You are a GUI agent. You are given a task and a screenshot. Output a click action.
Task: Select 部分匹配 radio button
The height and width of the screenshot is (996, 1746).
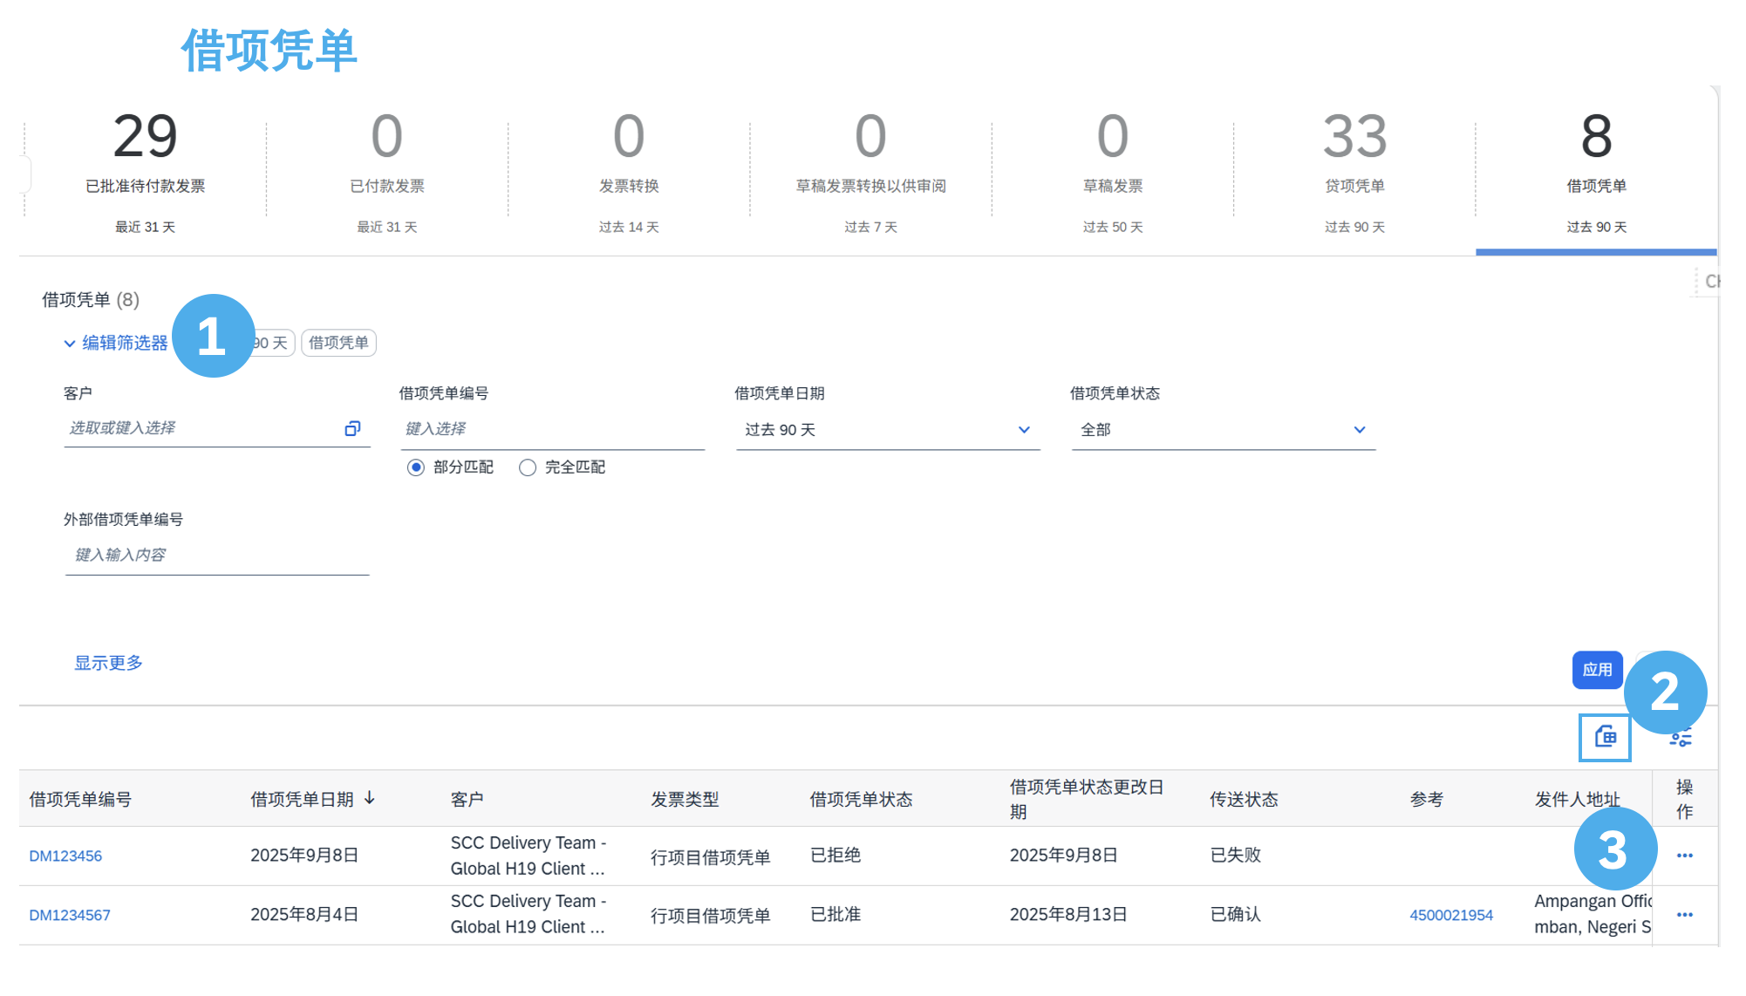416,467
